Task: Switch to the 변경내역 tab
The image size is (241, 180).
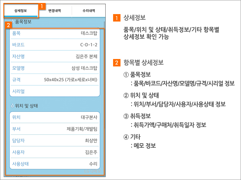Action: (x=55, y=11)
